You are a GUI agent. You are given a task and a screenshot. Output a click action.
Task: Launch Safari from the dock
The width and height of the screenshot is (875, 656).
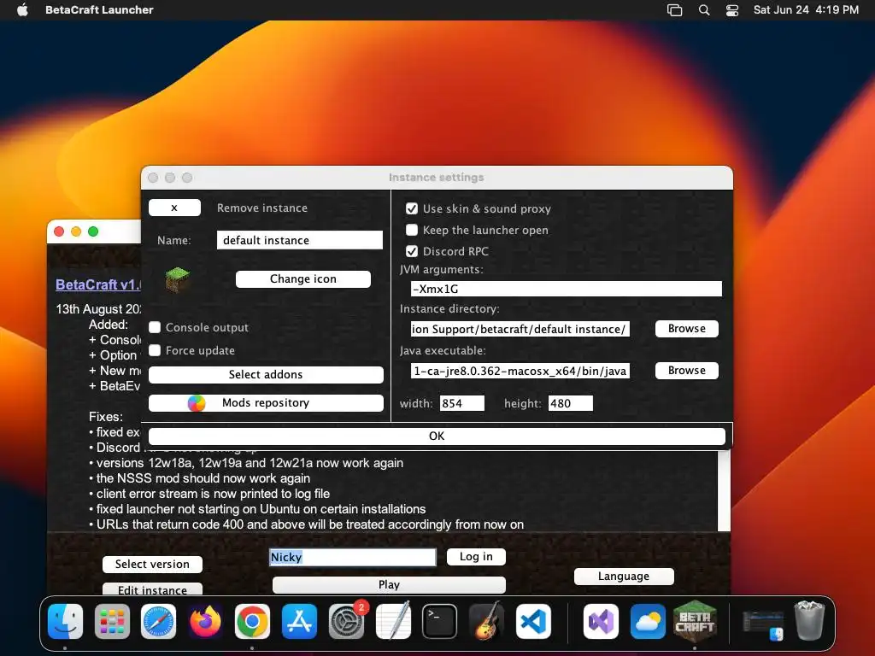point(159,622)
